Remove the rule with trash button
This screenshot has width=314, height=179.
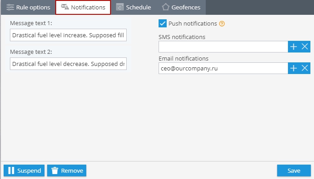click(66, 170)
